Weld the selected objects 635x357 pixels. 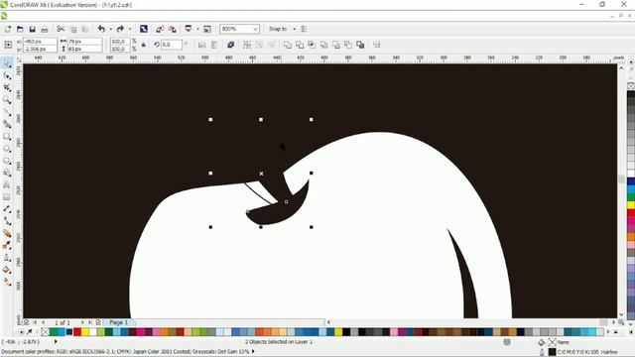coord(287,45)
